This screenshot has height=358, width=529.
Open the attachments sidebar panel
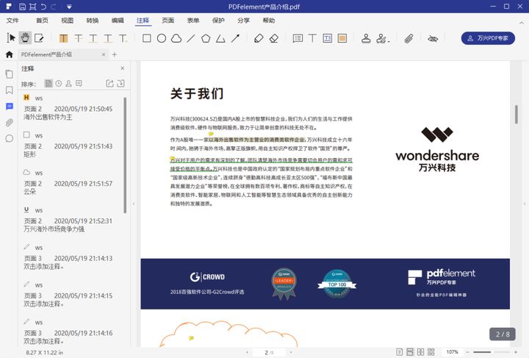point(10,123)
